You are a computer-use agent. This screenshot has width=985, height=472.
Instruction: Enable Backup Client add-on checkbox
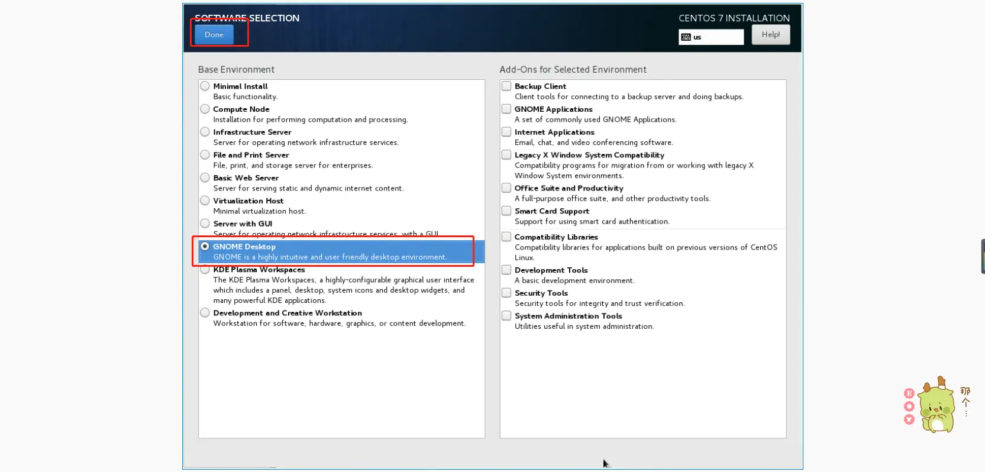506,86
